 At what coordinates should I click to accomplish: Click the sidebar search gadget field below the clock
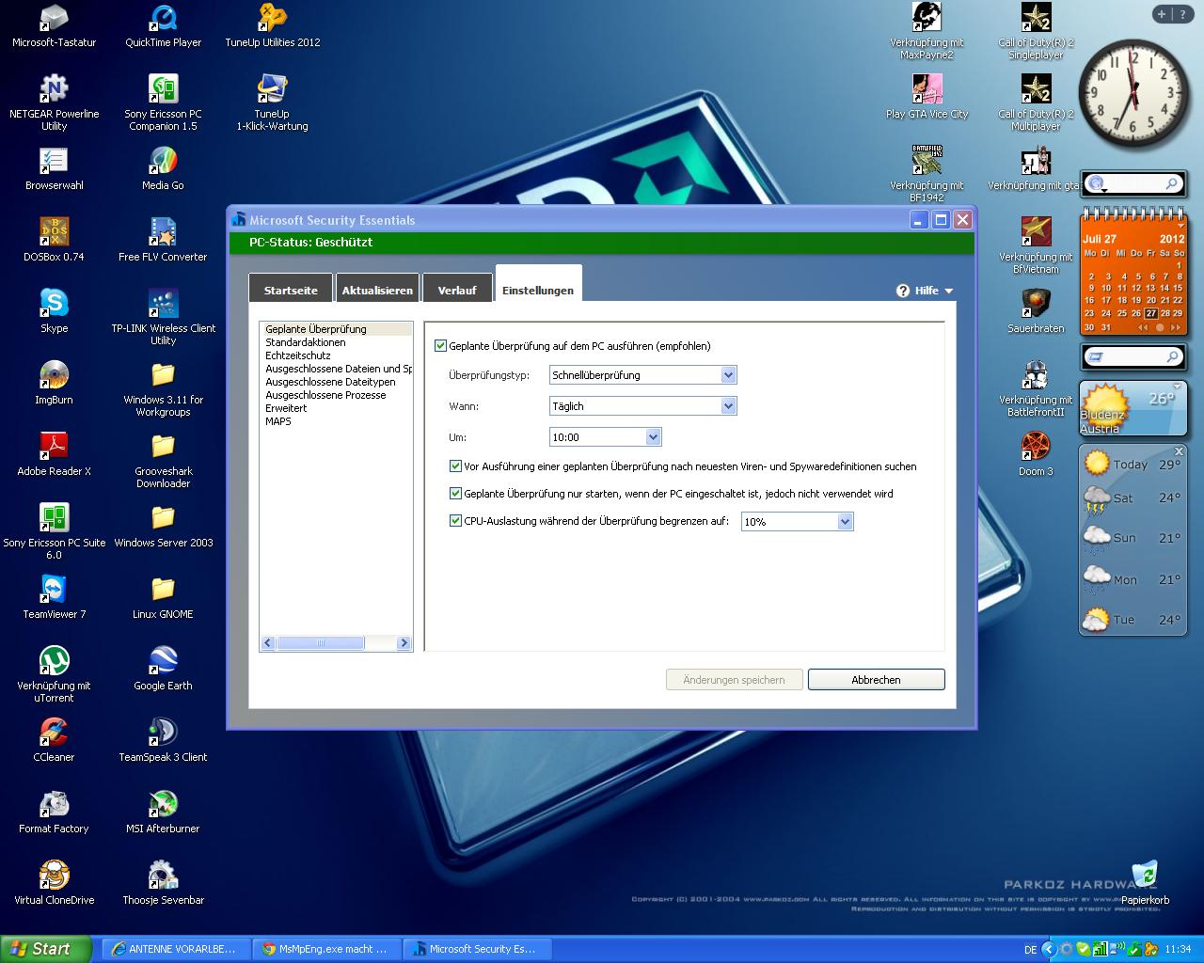click(x=1133, y=183)
